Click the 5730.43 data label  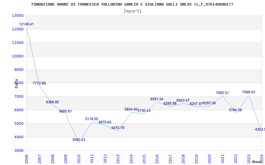[144, 111]
